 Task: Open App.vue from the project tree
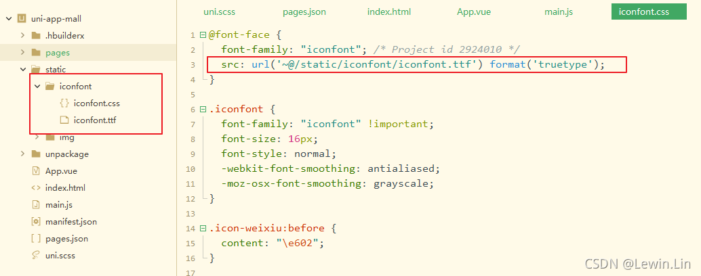pos(62,171)
